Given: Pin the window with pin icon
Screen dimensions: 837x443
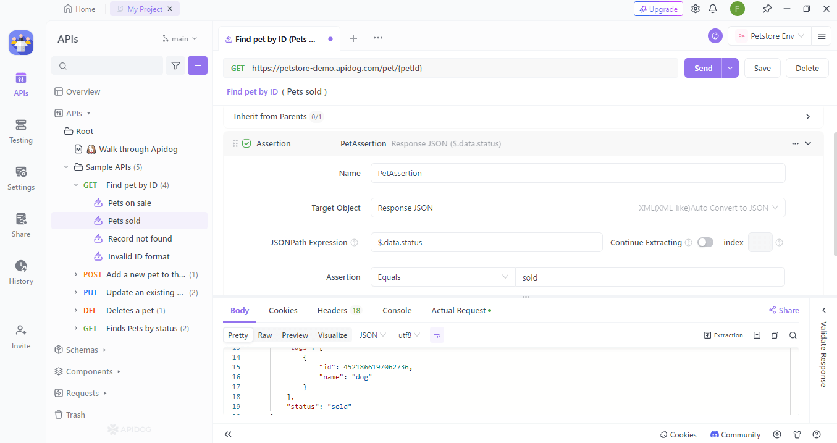Looking at the screenshot, I should point(767,9).
